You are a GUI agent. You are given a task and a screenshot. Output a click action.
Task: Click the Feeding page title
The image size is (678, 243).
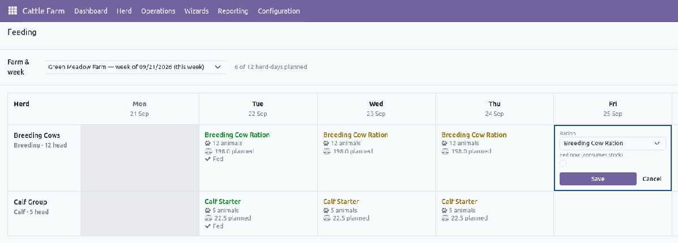pyautogui.click(x=22, y=32)
